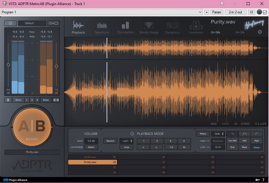
Task: Click the loudness Match button
Action: pyautogui.click(x=91, y=147)
